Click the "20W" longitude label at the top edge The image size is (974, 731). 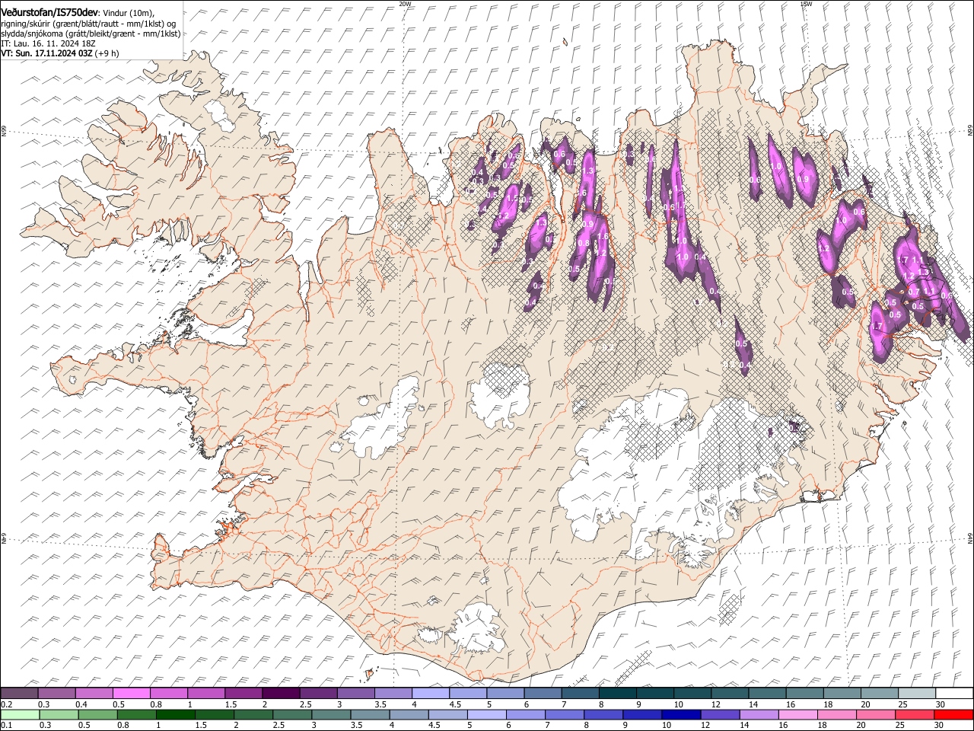(405, 4)
